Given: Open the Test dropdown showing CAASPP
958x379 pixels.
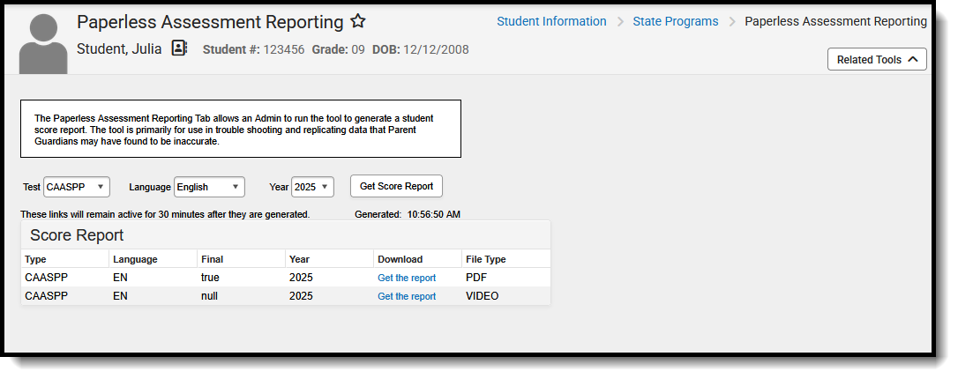Looking at the screenshot, I should (x=77, y=188).
